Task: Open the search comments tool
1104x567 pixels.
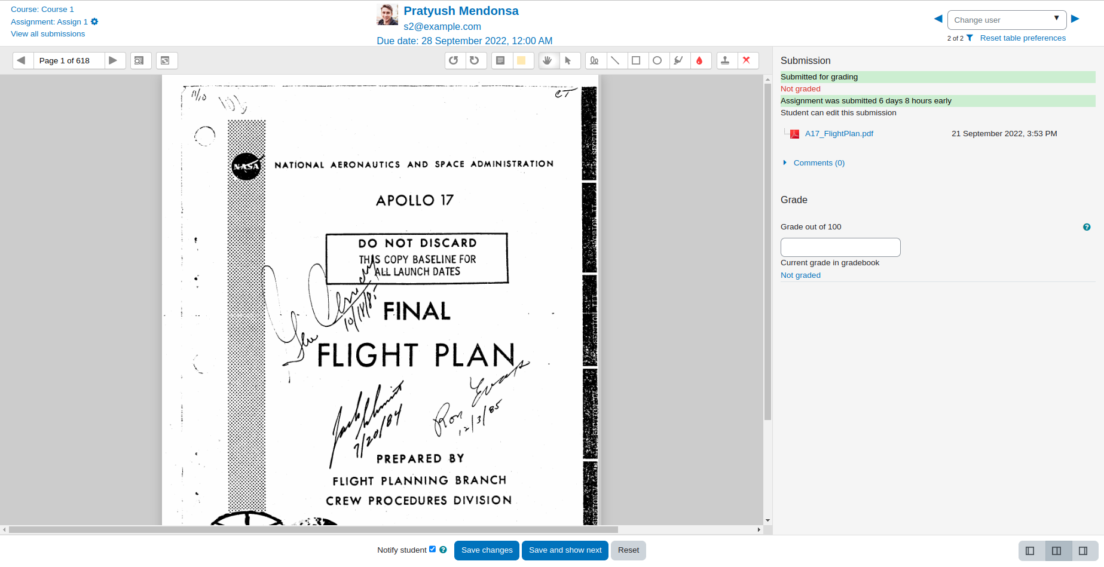Action: point(140,60)
